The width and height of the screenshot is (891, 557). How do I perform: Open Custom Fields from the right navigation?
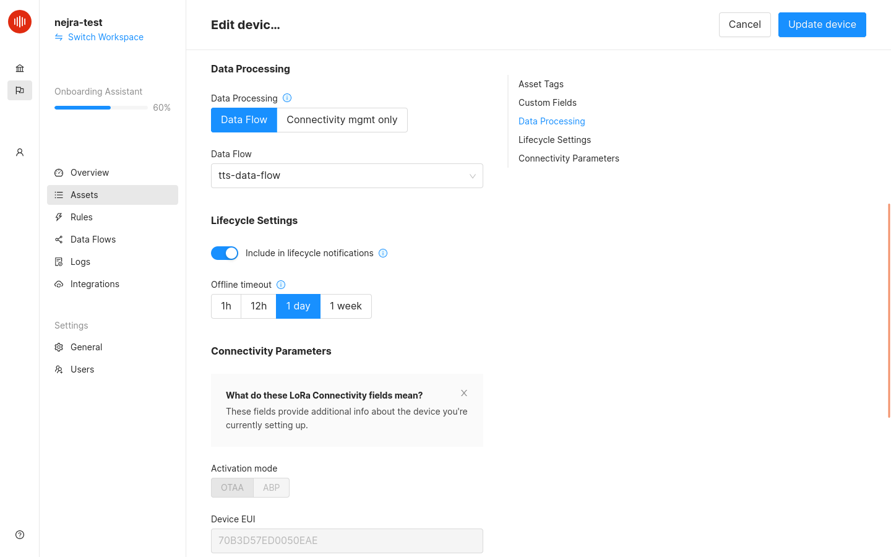[547, 102]
